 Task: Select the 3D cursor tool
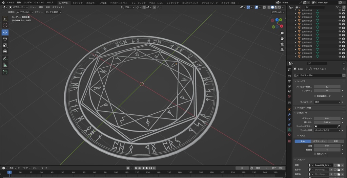[5, 25]
